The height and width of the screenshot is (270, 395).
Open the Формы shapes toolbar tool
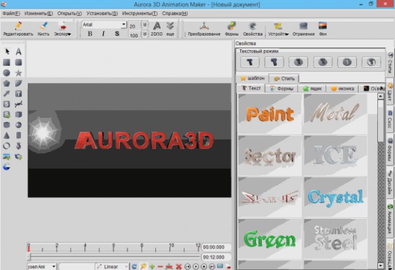coord(232,28)
